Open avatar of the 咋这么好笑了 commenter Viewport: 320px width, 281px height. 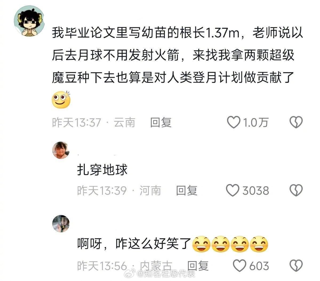61,223
